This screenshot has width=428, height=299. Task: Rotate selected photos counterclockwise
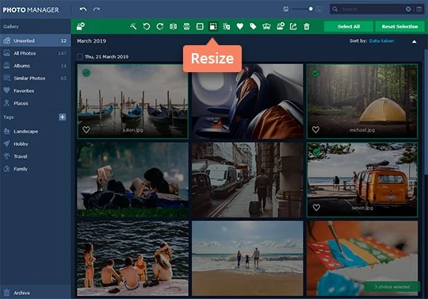pos(147,26)
